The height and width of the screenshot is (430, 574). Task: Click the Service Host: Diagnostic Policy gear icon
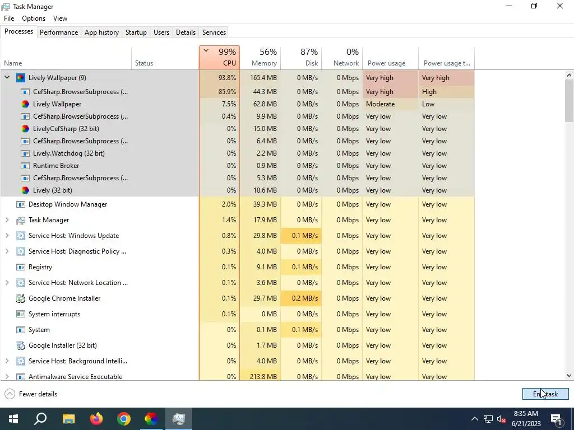point(21,251)
